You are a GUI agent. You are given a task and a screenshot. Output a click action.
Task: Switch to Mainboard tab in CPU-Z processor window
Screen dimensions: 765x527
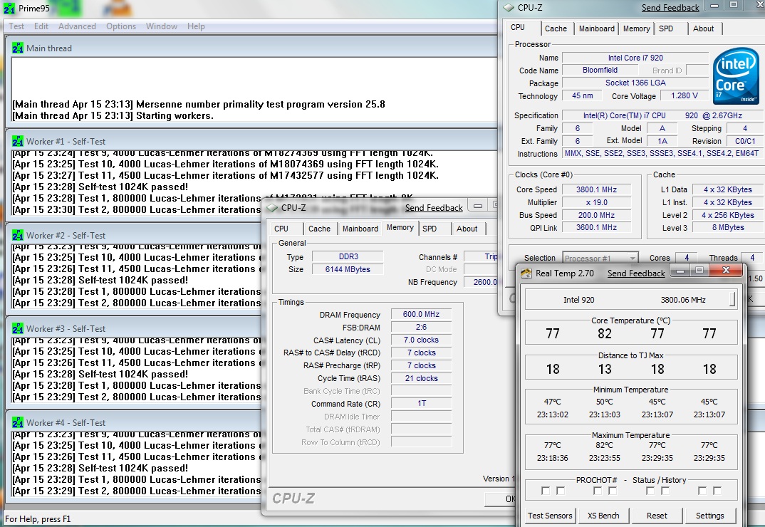click(x=597, y=28)
